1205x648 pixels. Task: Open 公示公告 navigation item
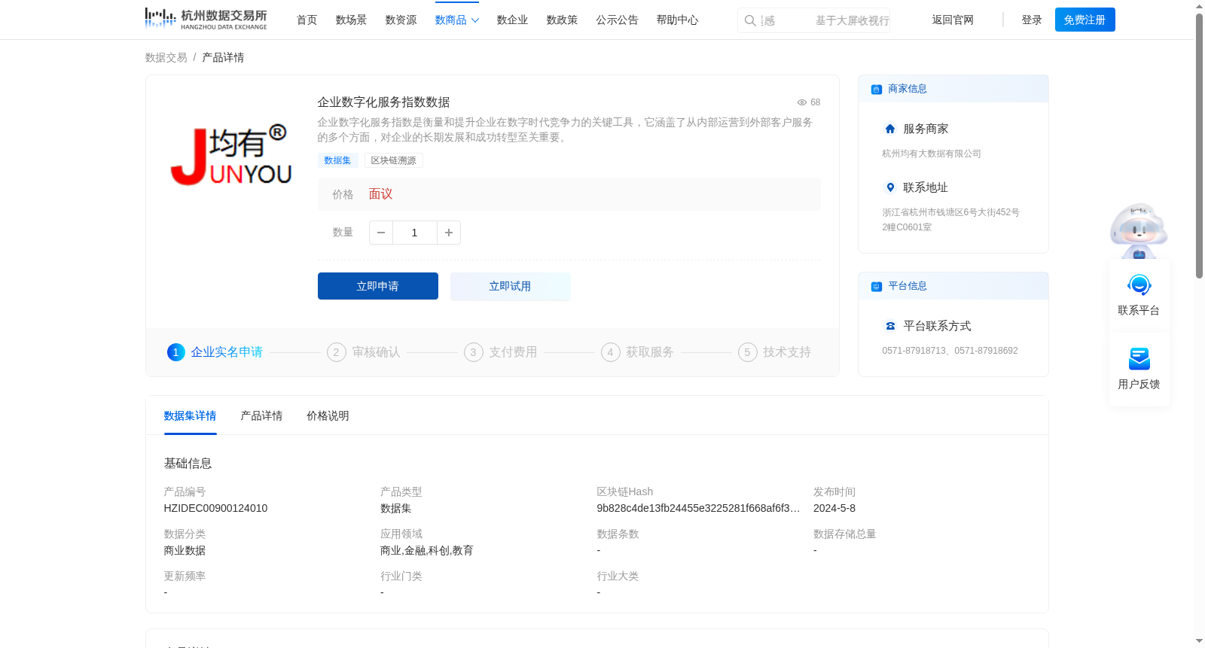pyautogui.click(x=618, y=20)
